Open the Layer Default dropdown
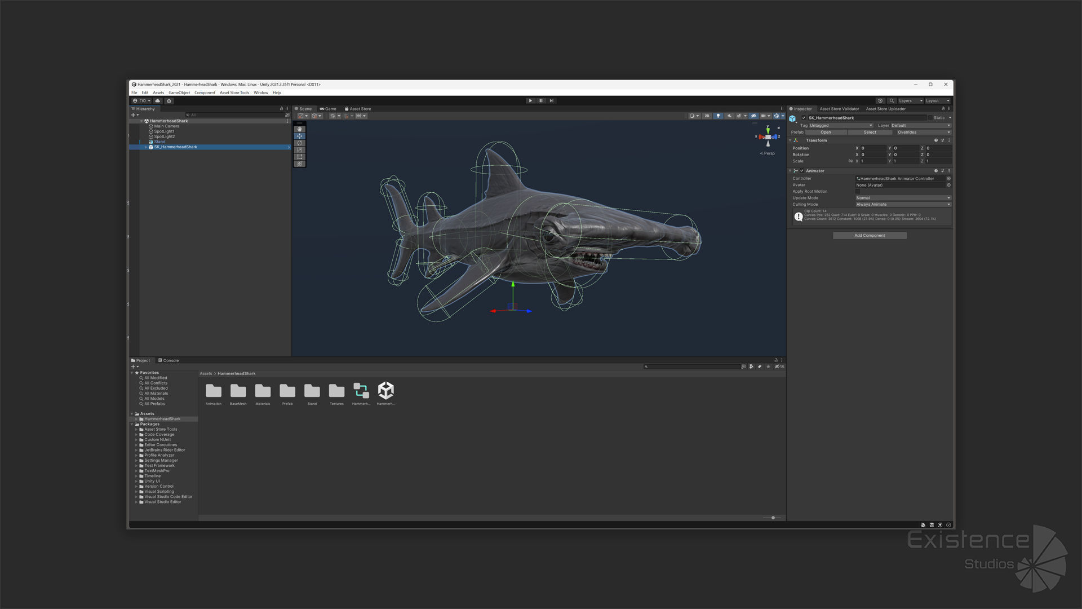The image size is (1082, 609). pyautogui.click(x=921, y=126)
